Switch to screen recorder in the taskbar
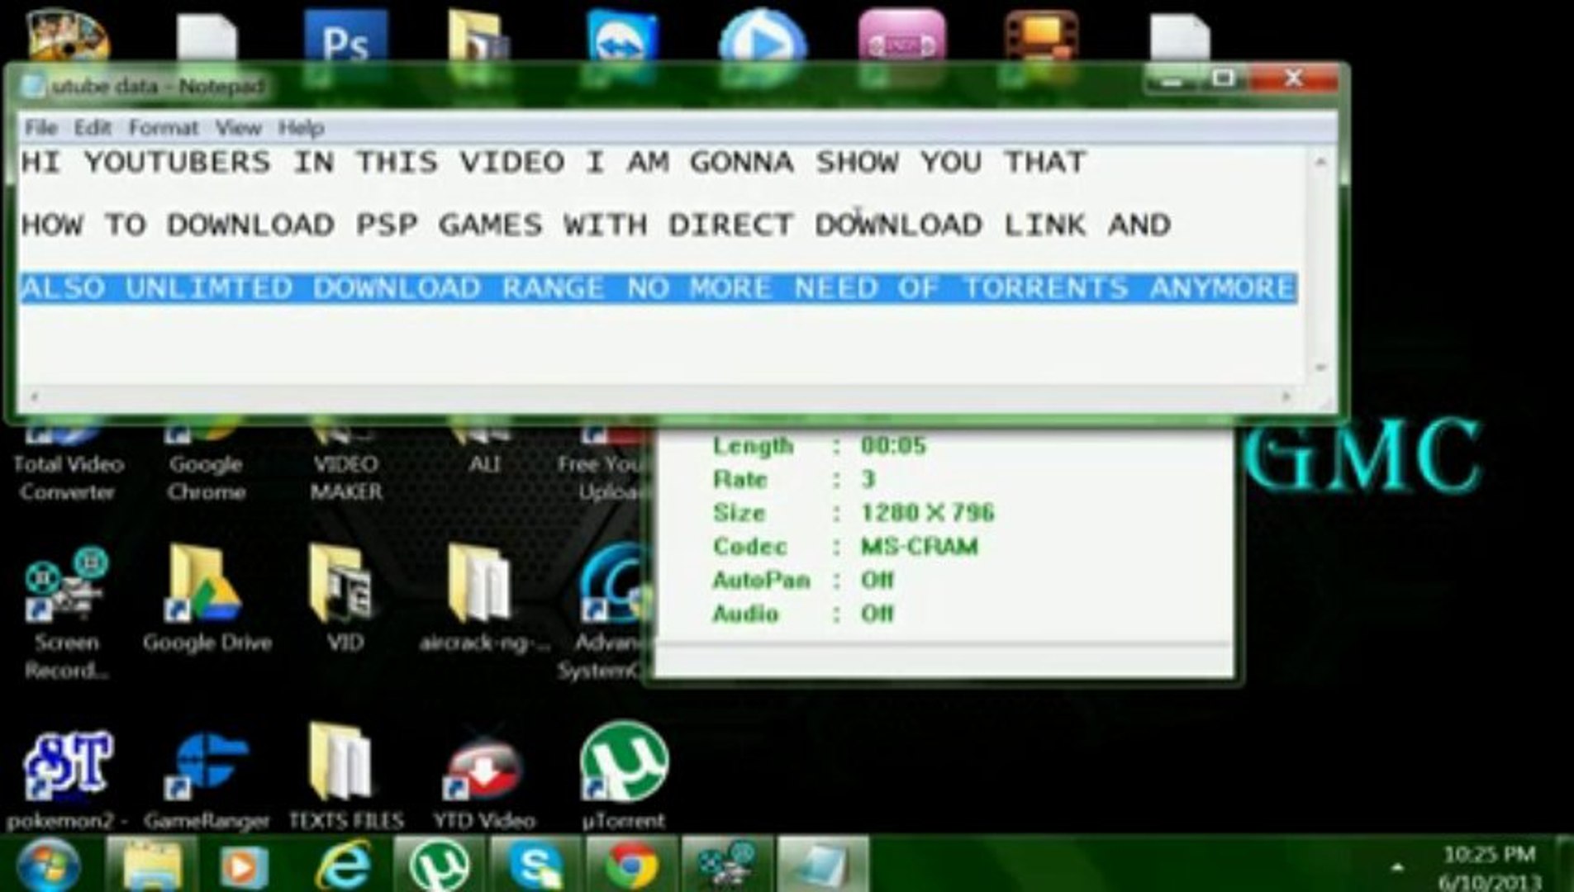The width and height of the screenshot is (1574, 892). pyautogui.click(x=727, y=865)
